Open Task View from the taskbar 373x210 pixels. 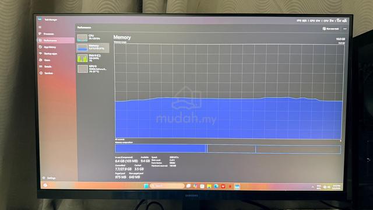point(188,186)
